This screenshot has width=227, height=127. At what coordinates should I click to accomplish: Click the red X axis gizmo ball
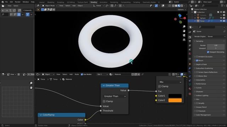[185, 18]
